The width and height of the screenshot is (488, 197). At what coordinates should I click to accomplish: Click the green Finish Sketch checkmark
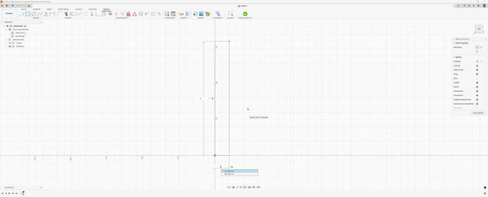[245, 14]
